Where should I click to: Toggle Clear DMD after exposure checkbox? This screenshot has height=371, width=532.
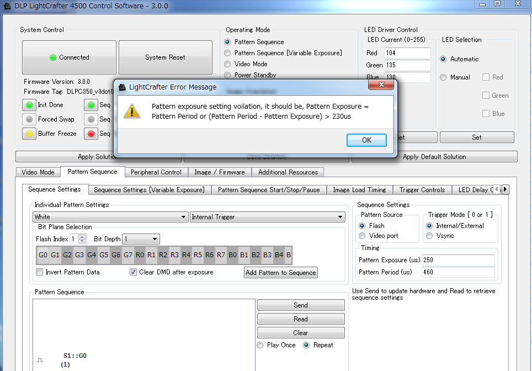pos(134,272)
